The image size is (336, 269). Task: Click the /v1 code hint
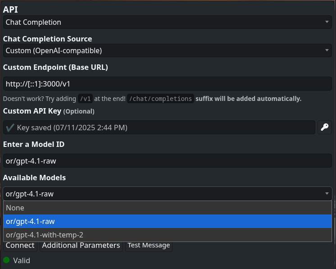85,99
